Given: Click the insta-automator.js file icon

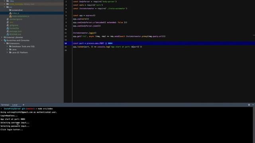Looking at the screenshot, I should pos(10,16).
